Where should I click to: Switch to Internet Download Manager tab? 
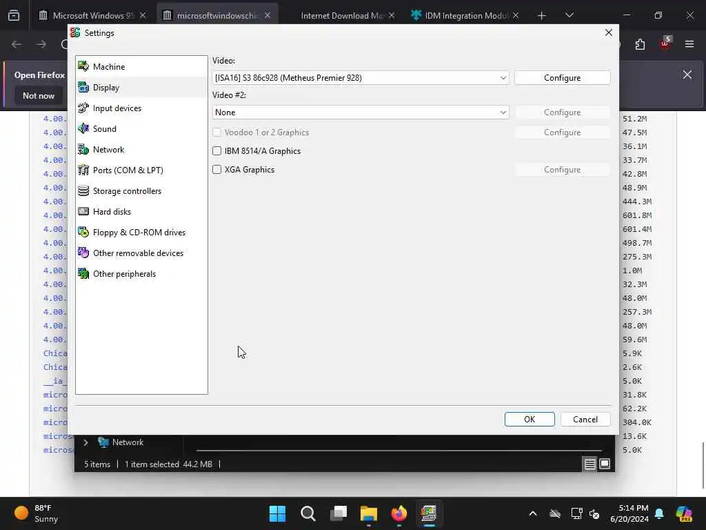click(341, 15)
